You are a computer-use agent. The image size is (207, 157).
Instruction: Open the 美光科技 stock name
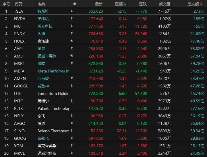(x=45, y=26)
